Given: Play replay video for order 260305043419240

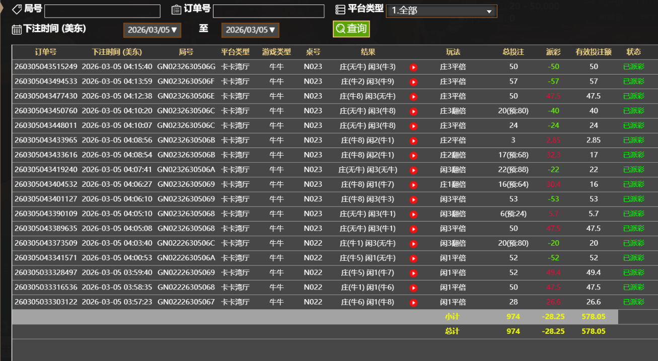Looking at the screenshot, I should click(x=413, y=170).
